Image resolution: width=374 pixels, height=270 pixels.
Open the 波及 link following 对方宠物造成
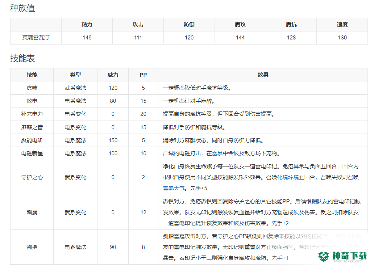[x=299, y=212]
